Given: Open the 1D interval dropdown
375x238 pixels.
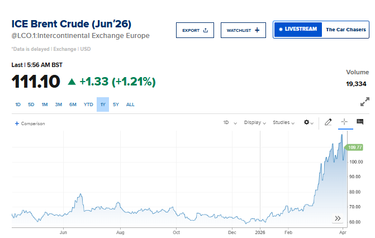Looking at the screenshot, I should [230, 122].
